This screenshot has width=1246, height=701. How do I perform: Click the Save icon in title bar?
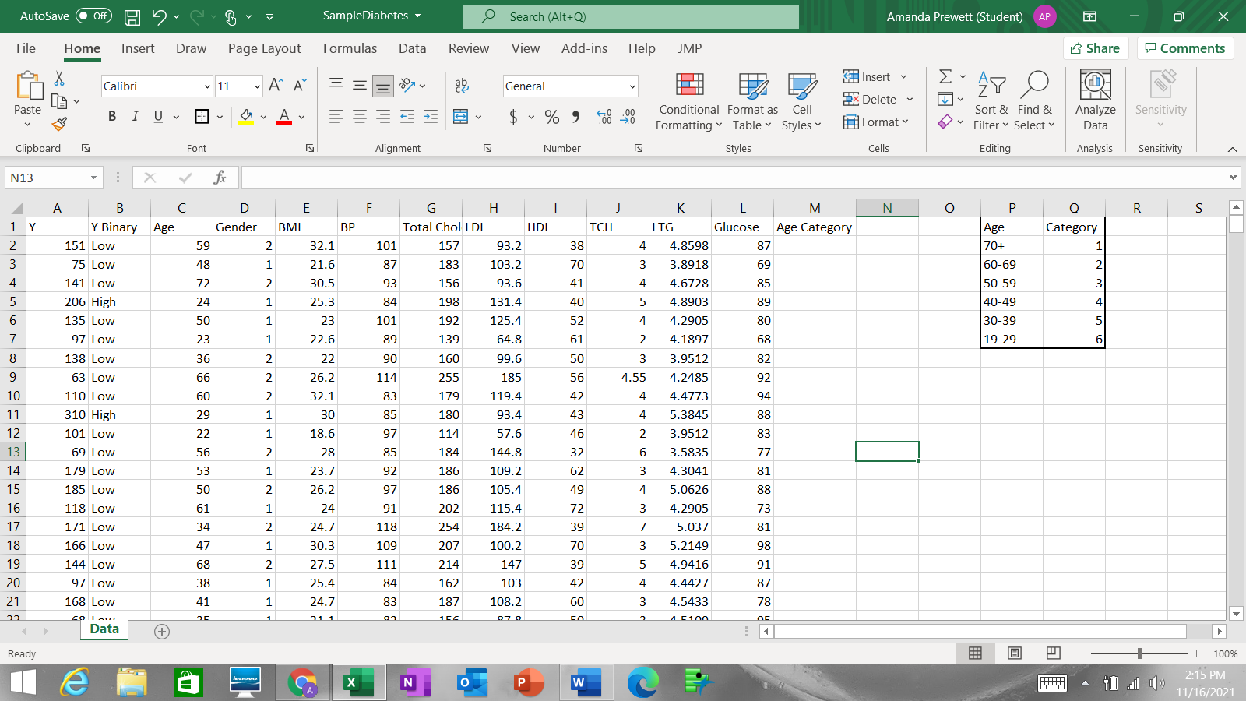tap(132, 16)
